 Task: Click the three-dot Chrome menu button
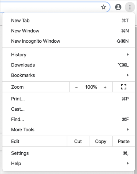pyautogui.click(x=130, y=7)
